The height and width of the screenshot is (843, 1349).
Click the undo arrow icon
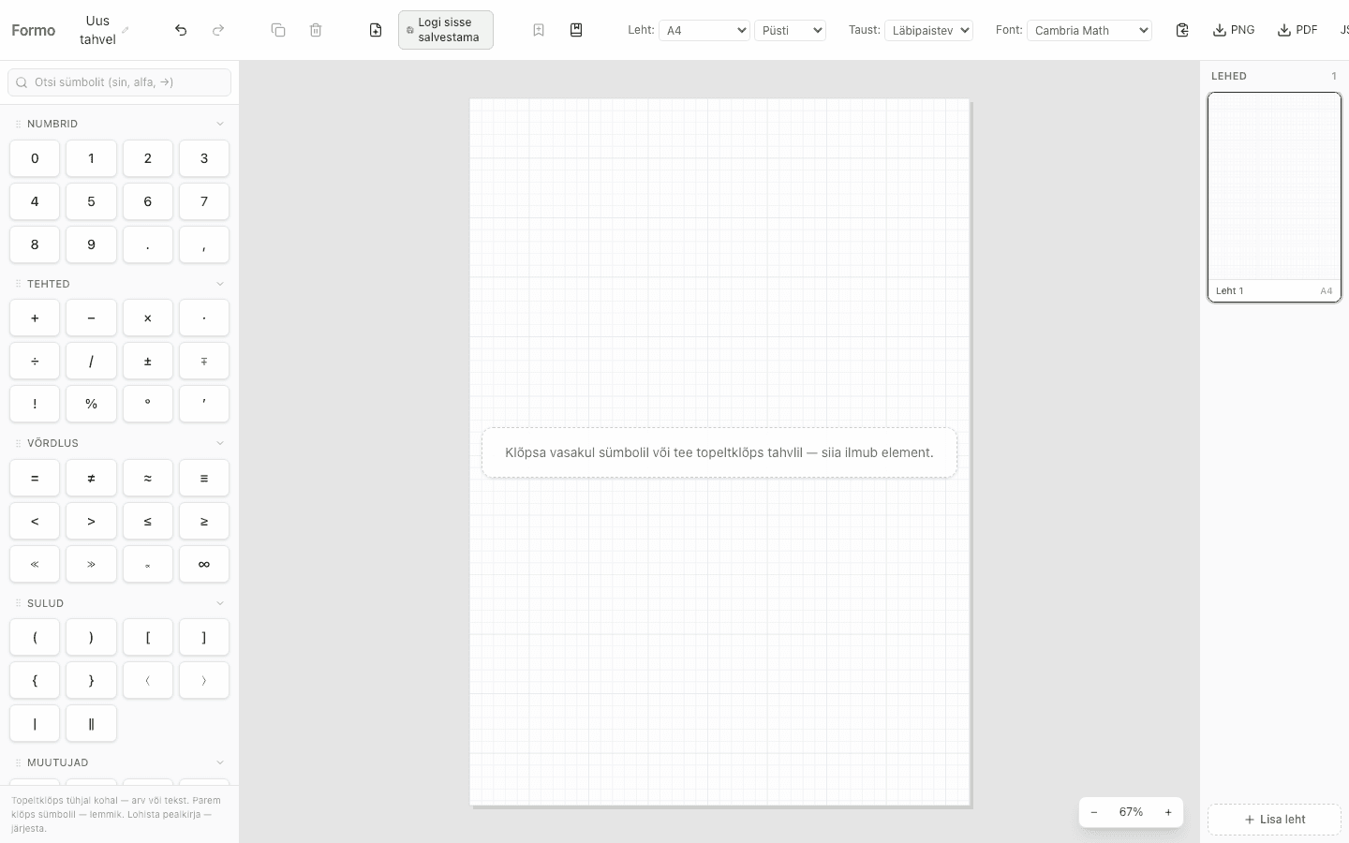[x=181, y=30]
